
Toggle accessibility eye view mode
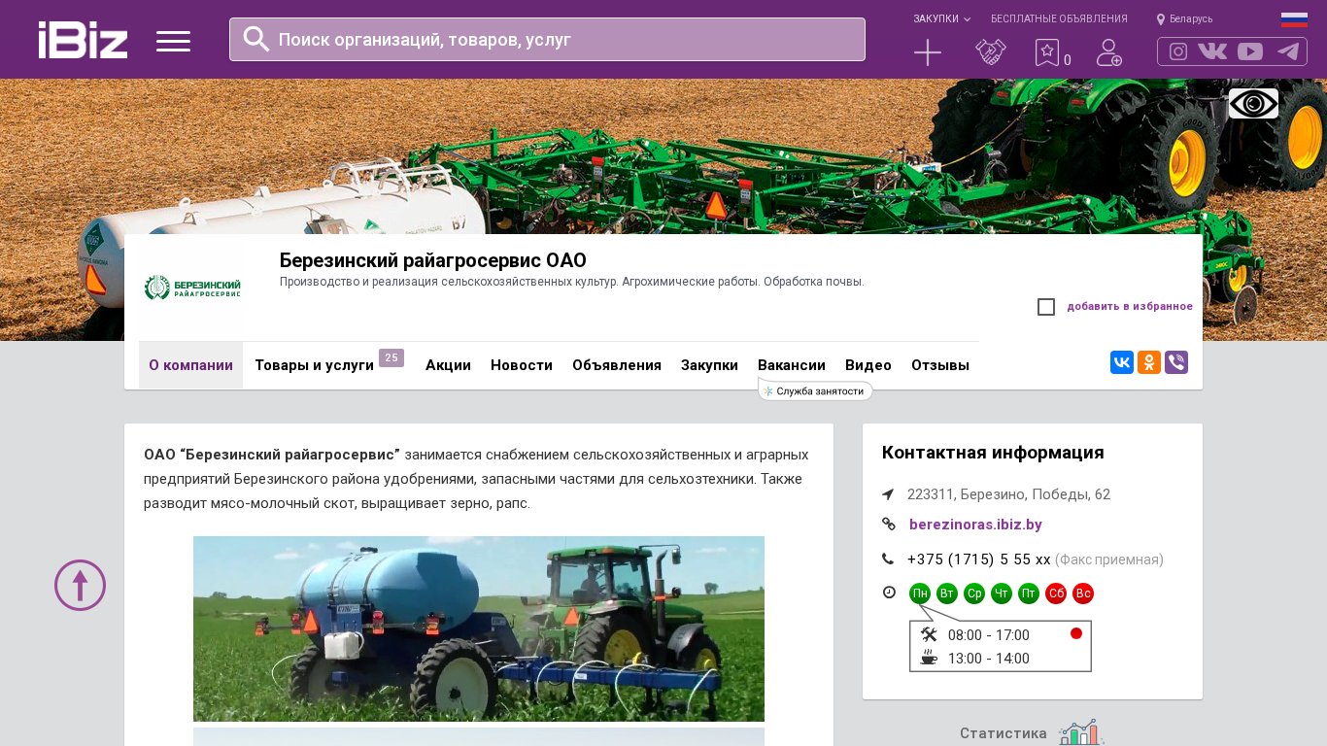[x=1253, y=104]
